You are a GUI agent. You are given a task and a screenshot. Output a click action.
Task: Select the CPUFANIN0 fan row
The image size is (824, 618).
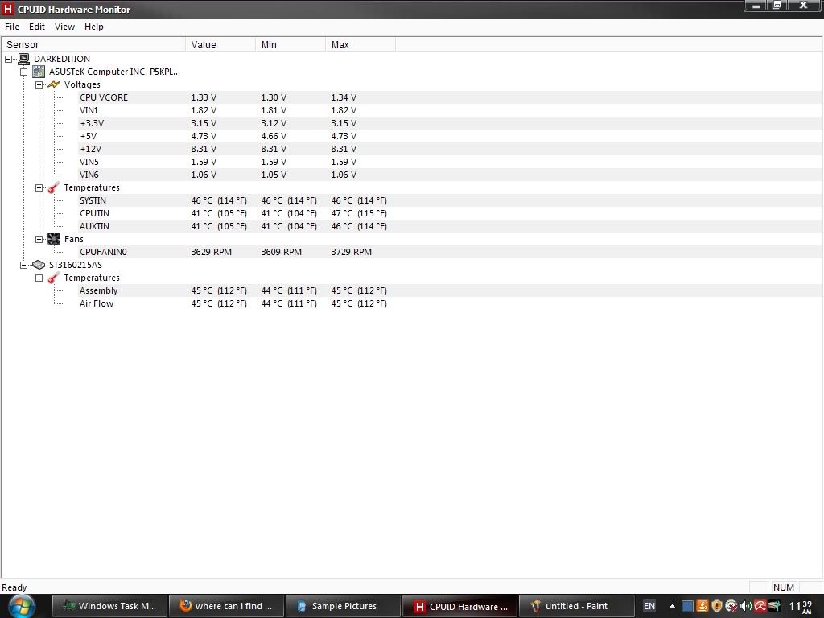pyautogui.click(x=451, y=252)
